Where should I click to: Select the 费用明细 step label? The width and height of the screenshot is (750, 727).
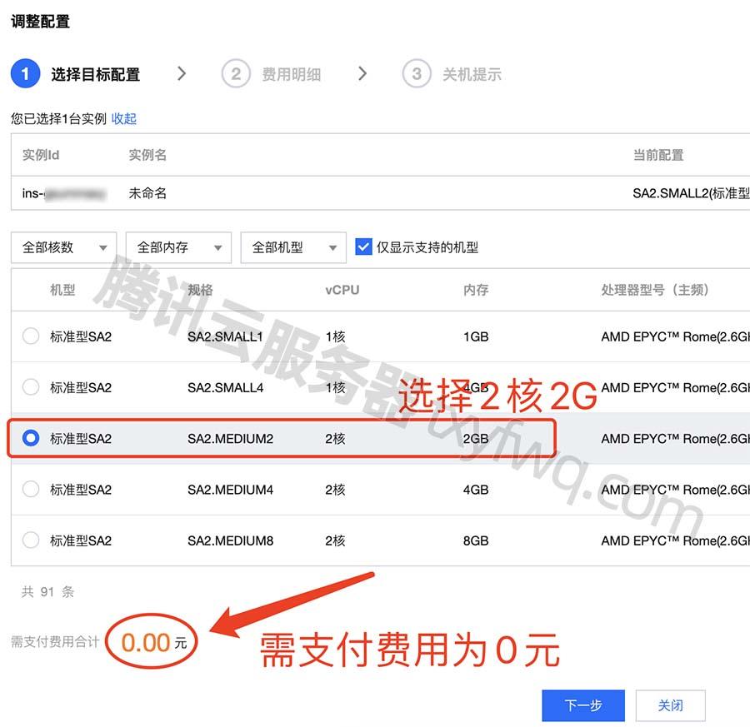point(292,75)
